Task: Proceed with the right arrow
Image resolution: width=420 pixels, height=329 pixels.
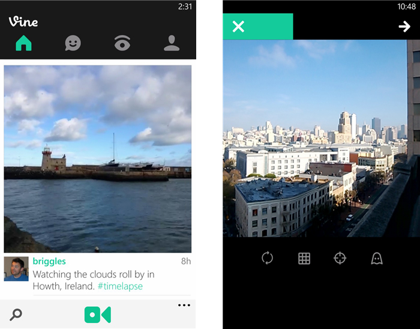Action: [404, 26]
